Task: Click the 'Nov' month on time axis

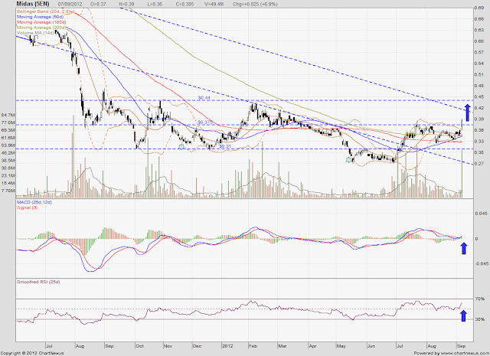Action: click(x=168, y=346)
